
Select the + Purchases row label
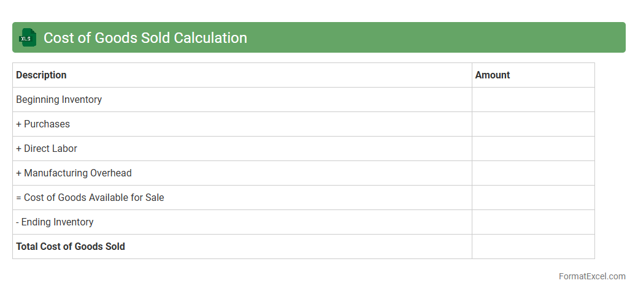[x=43, y=124]
